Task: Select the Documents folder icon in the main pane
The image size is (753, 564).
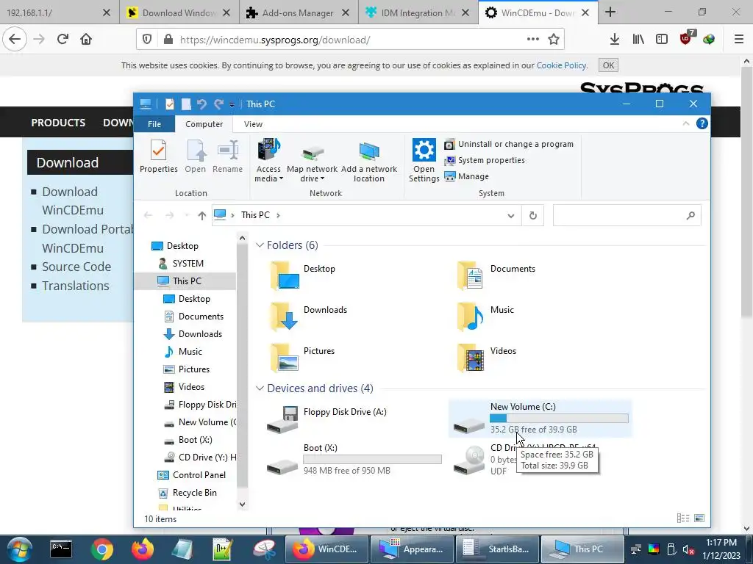Action: (x=470, y=275)
